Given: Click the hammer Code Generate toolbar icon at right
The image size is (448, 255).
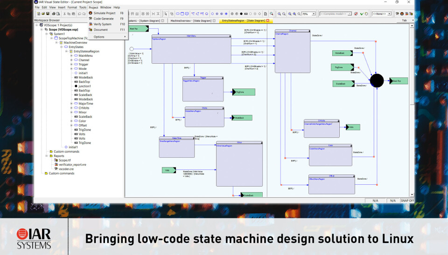Looking at the screenshot, I should click(x=397, y=13).
